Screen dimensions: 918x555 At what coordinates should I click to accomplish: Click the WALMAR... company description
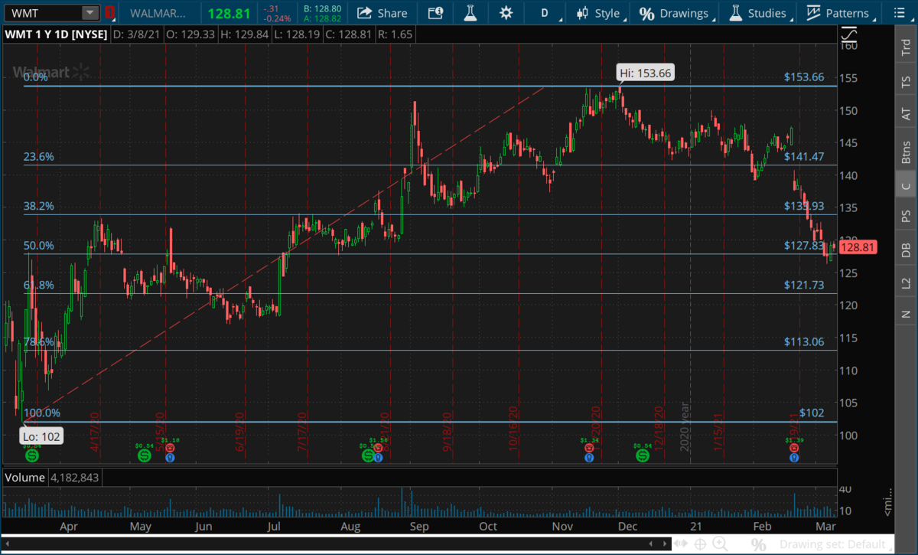[159, 13]
